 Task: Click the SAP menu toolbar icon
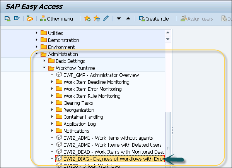16,19
